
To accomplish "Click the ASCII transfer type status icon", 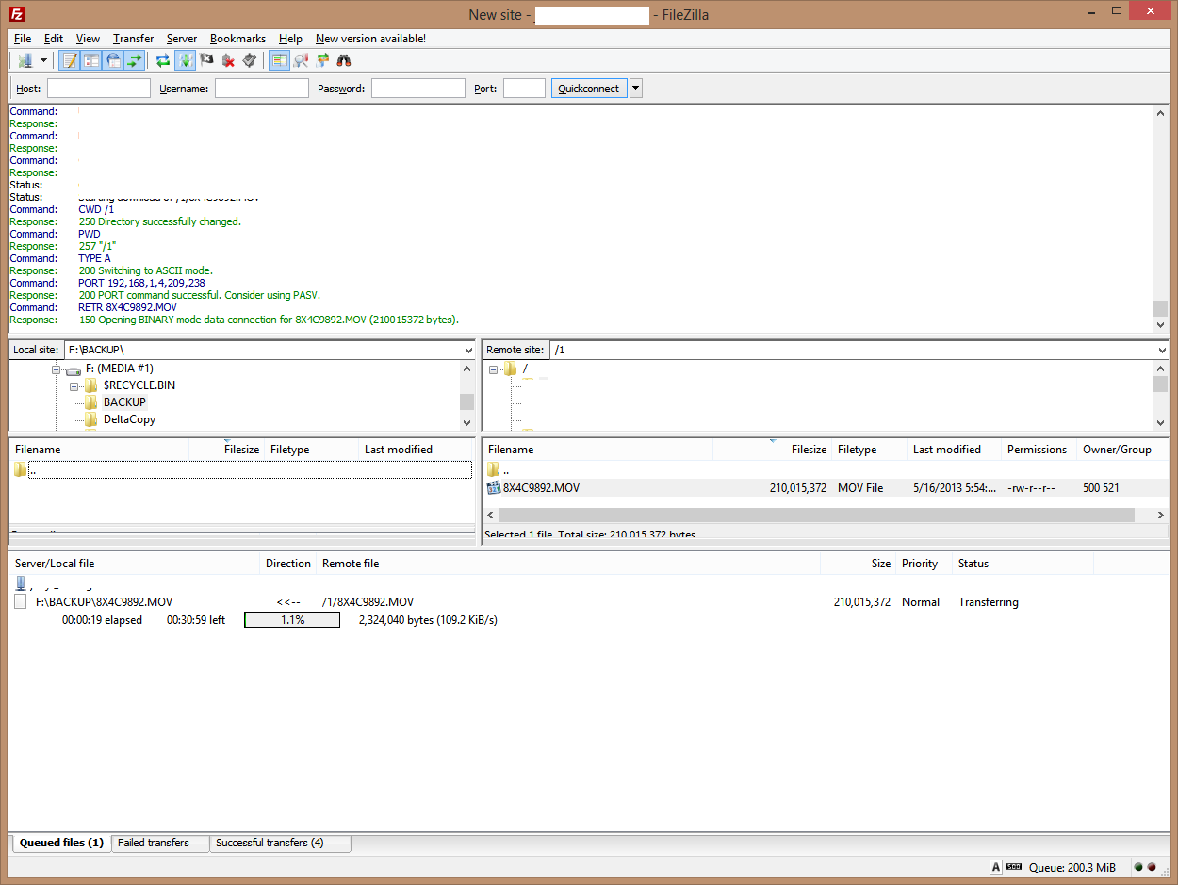I will point(995,867).
